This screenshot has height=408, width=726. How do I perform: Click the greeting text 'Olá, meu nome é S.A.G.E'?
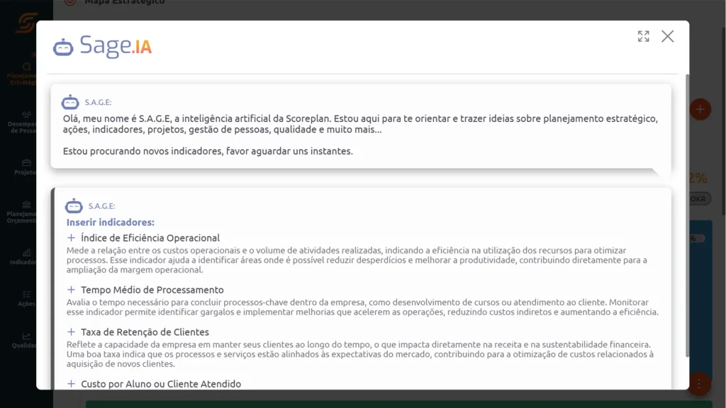[117, 118]
